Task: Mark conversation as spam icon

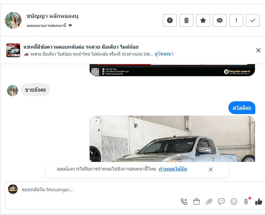Action: click(x=170, y=20)
